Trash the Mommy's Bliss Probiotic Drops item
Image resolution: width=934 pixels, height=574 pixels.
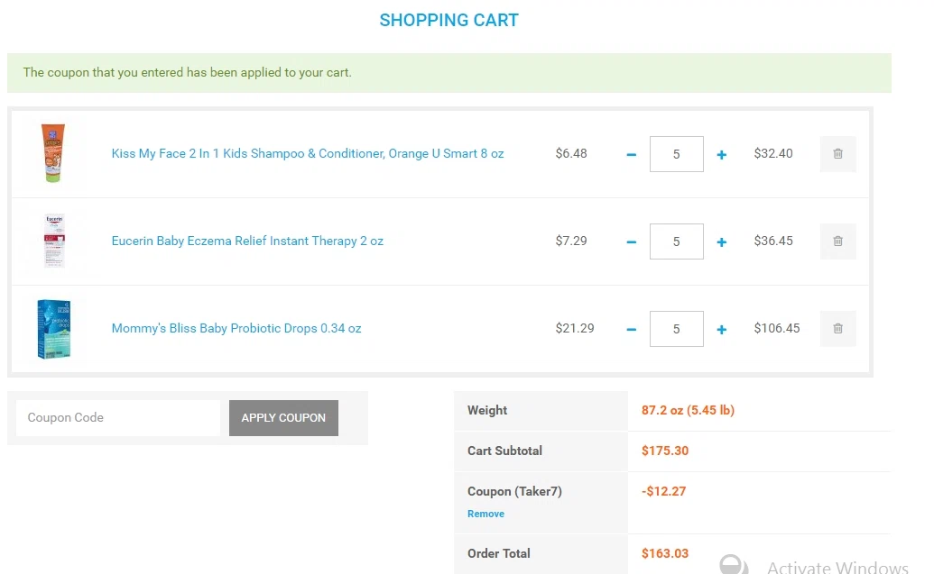837,329
